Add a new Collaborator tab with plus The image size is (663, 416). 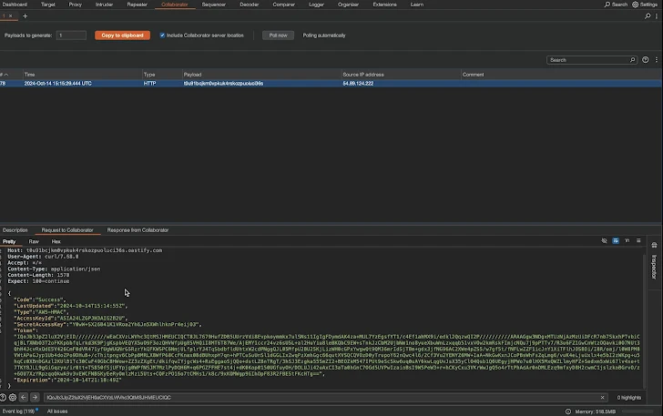(25, 16)
